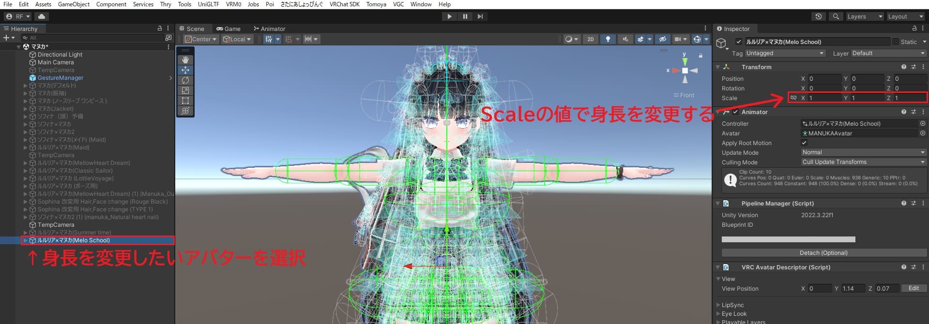Click the Scale X value field

(824, 98)
